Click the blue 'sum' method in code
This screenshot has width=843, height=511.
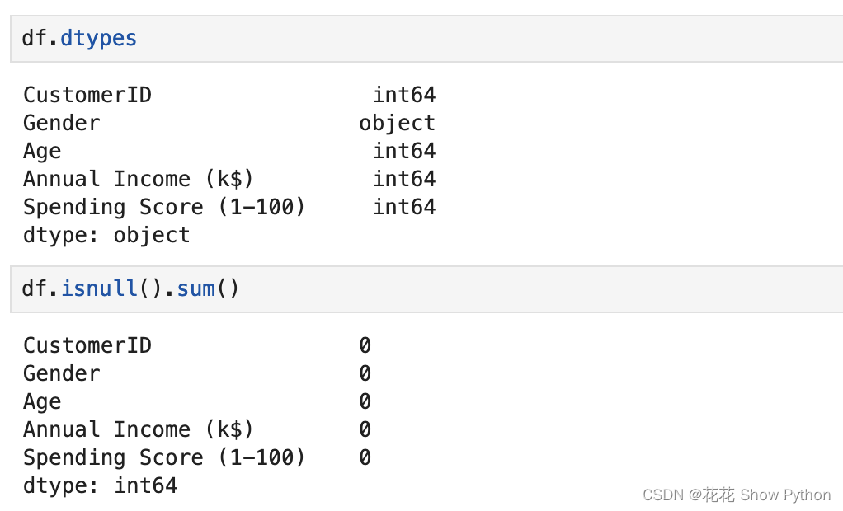195,289
